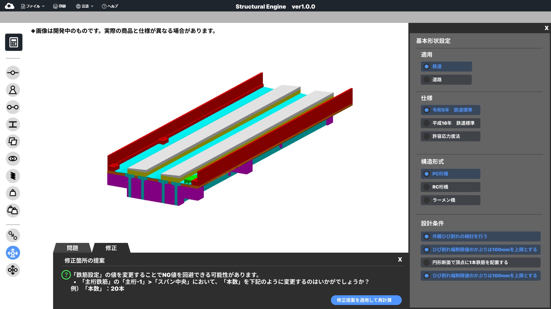Click the I-beam section icon
551x309 pixels.
[x=13, y=124]
